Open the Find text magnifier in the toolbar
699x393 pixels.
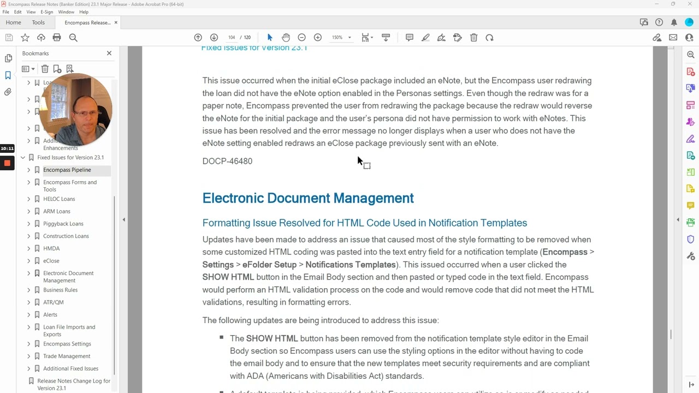pyautogui.click(x=73, y=38)
